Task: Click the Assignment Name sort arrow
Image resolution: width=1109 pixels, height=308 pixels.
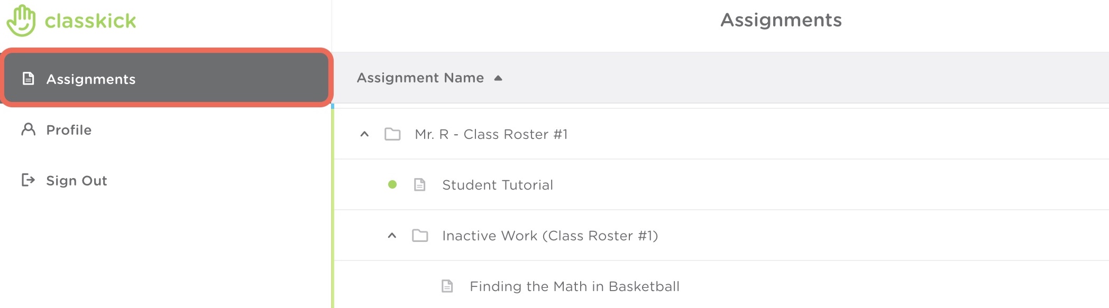Action: 498,78
